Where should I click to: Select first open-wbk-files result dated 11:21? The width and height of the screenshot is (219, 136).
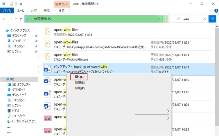coord(129,32)
